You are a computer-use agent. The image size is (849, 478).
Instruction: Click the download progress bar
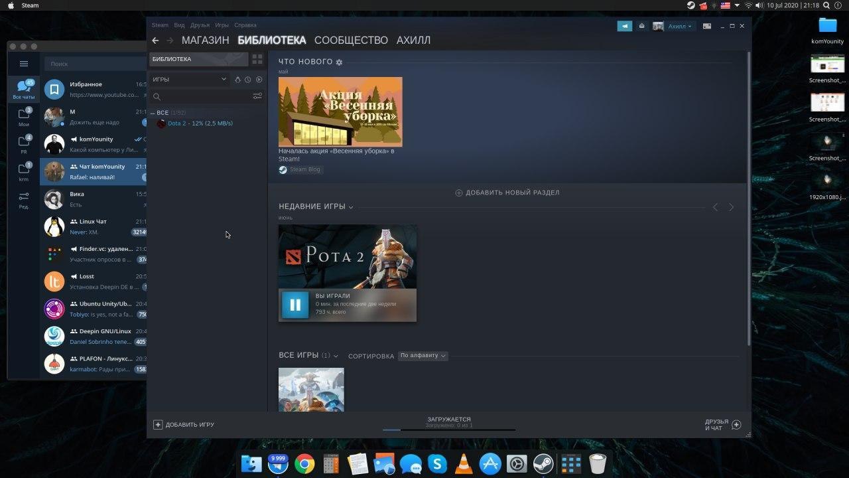449,430
